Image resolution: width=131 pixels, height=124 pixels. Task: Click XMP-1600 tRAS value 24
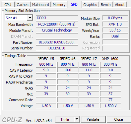[x=110, y=88]
